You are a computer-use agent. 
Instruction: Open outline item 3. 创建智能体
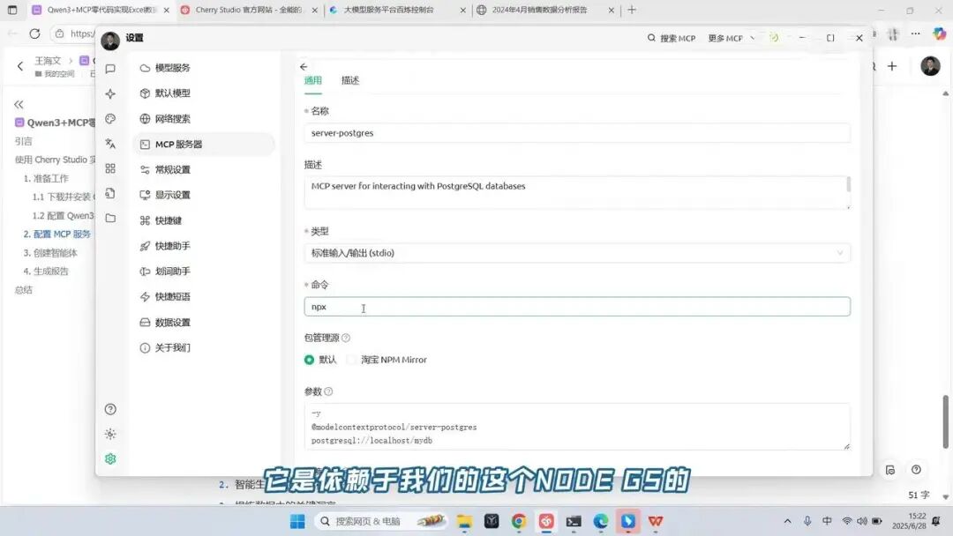pos(50,253)
